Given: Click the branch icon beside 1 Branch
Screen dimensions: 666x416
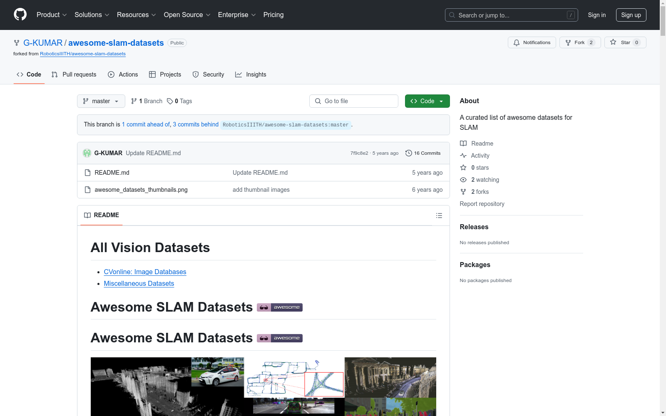Looking at the screenshot, I should 134,101.
